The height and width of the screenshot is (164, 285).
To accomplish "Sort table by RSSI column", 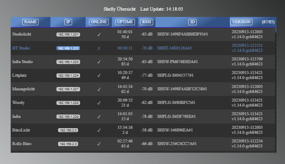I will click(x=146, y=22).
